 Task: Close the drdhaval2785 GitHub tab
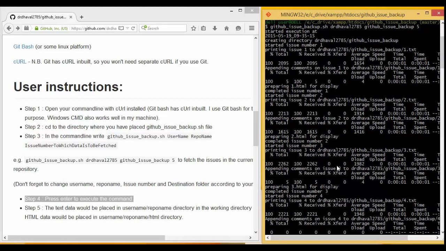71,17
